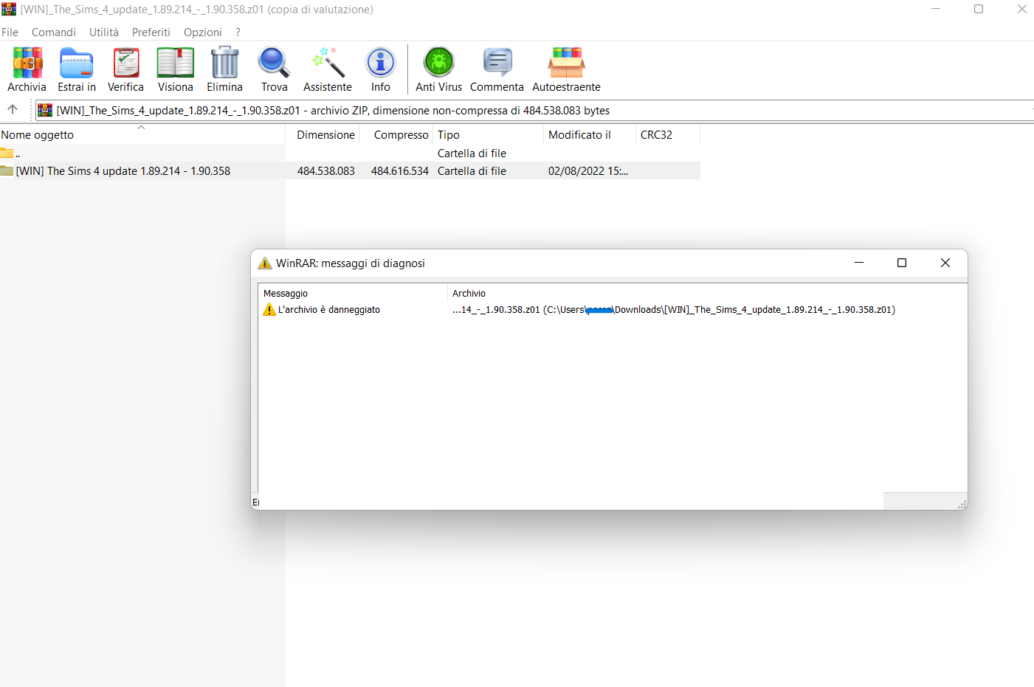Select the L'archivio è danneggiato message

pos(329,309)
